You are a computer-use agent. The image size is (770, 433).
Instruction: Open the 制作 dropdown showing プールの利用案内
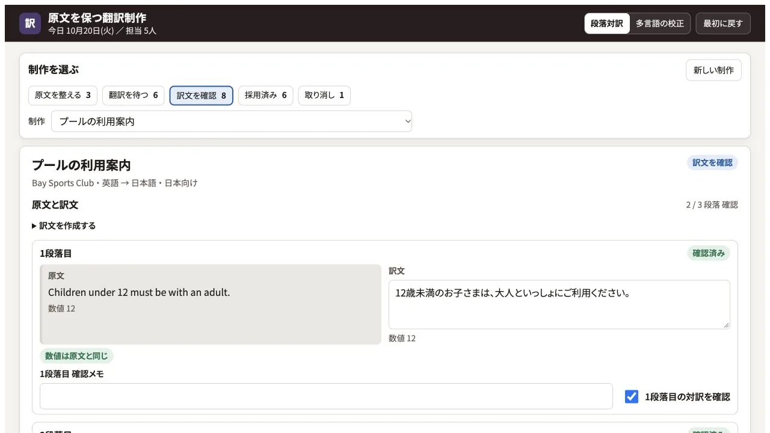tap(232, 121)
